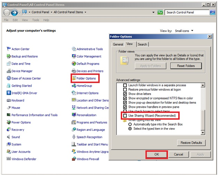Open the recent pages arrow beside Forward
The image size is (218, 175).
(x=19, y=13)
